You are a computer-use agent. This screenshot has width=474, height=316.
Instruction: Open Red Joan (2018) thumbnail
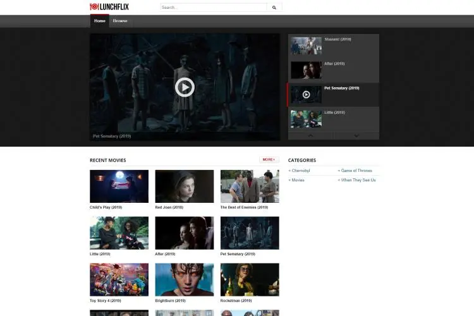(x=185, y=186)
